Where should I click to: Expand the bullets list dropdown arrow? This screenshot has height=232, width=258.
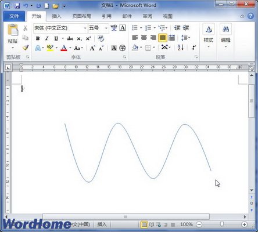pyautogui.click(x=141, y=28)
